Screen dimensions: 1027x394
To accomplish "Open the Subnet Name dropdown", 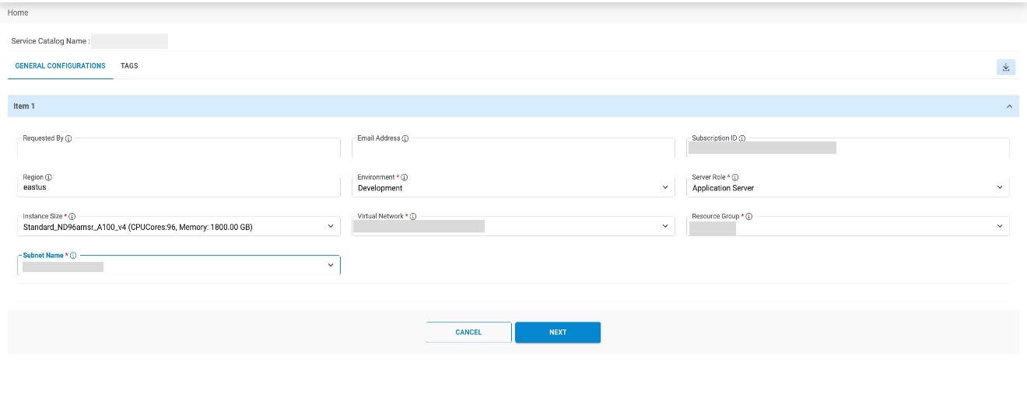I will tap(179, 265).
